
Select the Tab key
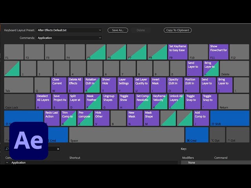click(19, 85)
